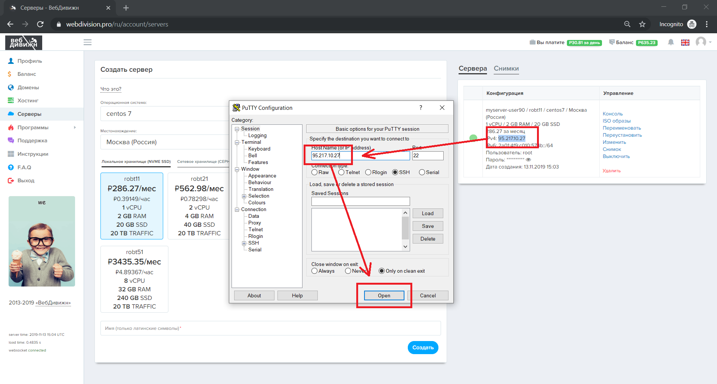Select the Telnet connection type
This screenshot has height=384, width=717.
[341, 172]
